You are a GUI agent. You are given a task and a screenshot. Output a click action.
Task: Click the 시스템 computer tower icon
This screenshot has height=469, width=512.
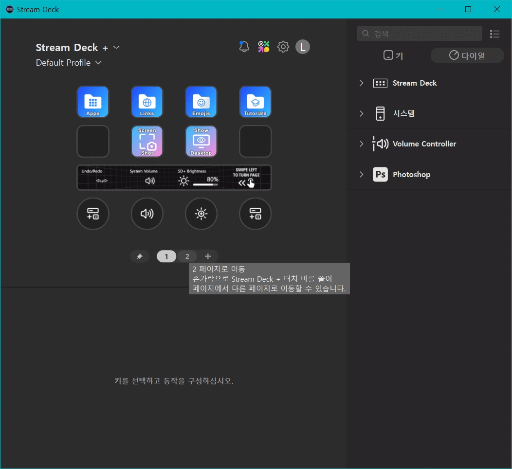pos(380,113)
